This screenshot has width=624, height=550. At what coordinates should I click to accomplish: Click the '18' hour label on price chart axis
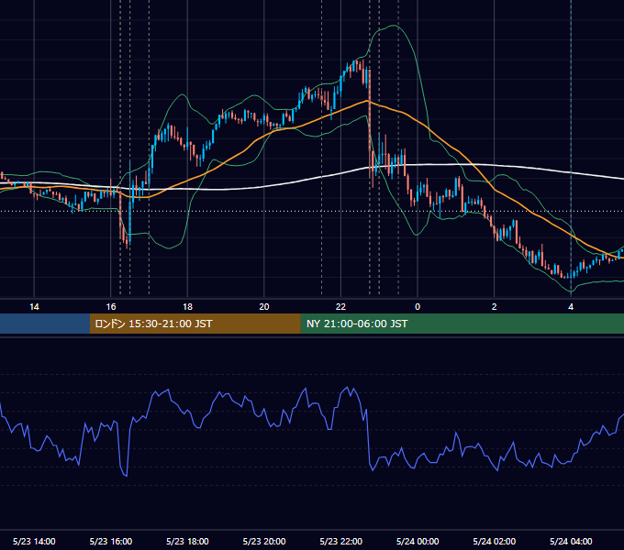tap(187, 307)
